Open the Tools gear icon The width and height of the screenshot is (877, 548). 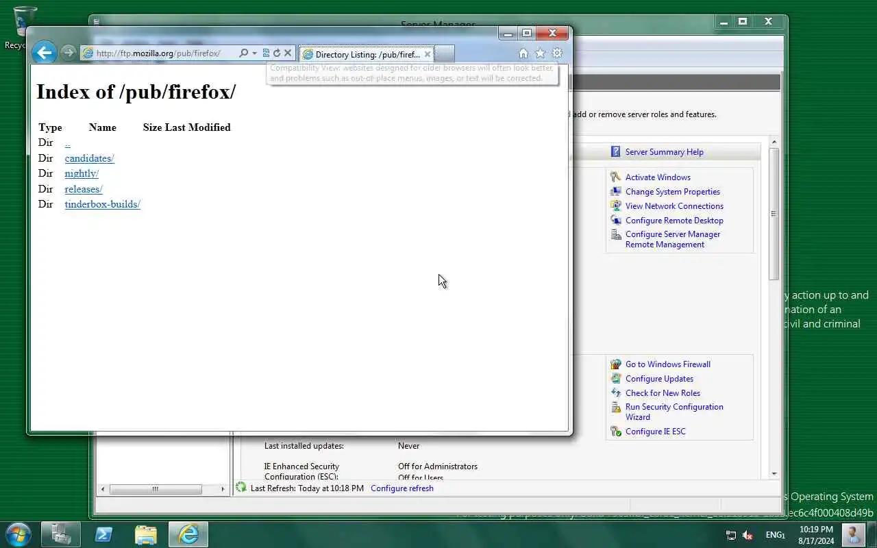click(557, 53)
